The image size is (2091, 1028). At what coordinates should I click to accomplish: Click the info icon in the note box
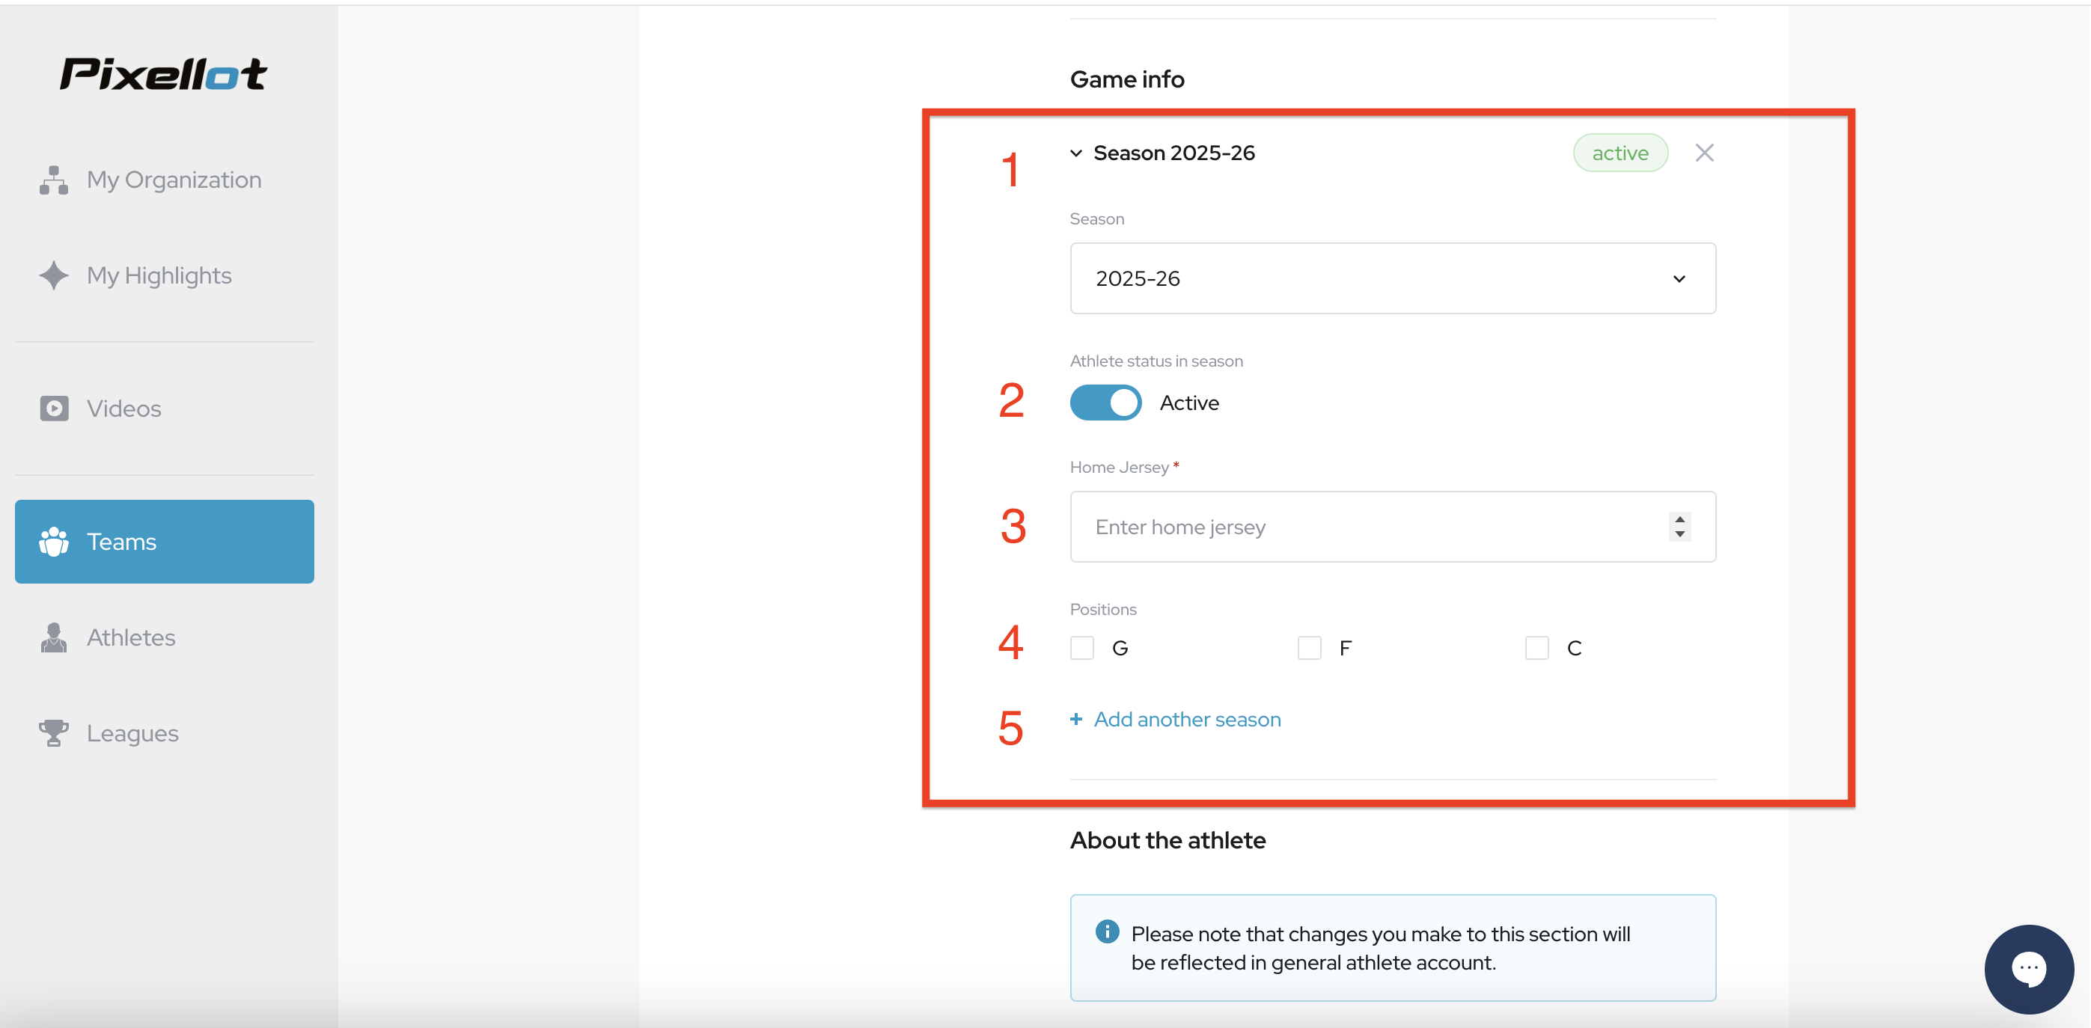click(1107, 931)
